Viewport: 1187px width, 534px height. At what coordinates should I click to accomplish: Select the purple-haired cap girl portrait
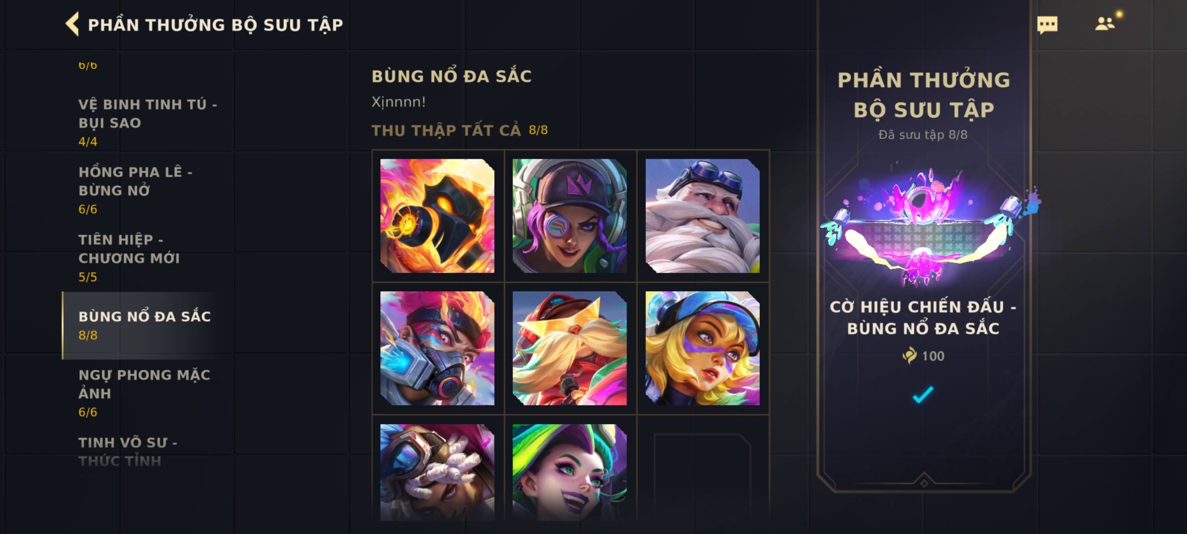(570, 216)
